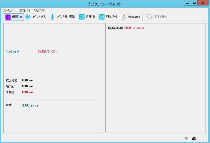Open the 概要(O) overview tab
210x143 pixels.
point(14,17)
